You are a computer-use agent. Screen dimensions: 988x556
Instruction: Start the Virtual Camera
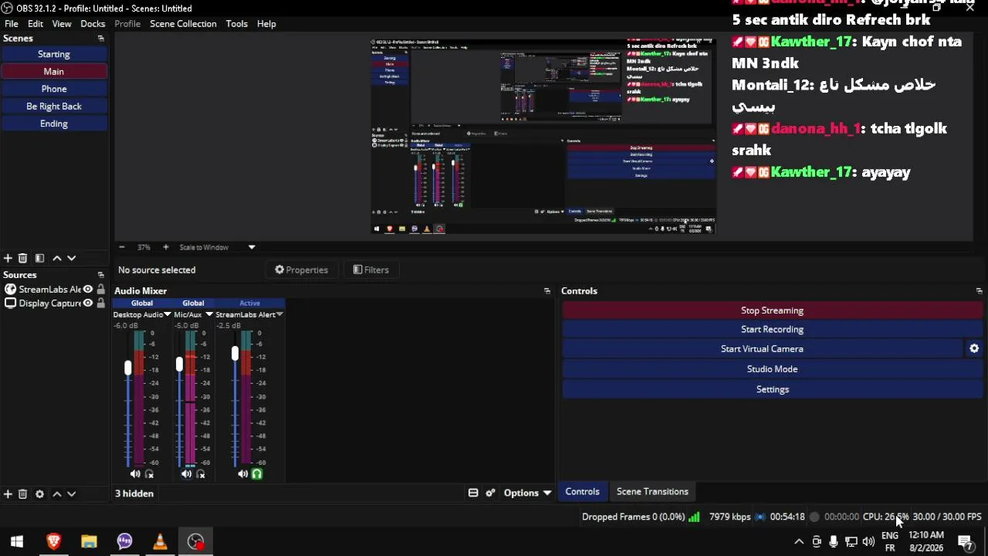[x=763, y=349]
